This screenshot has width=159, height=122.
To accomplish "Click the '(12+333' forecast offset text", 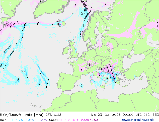I will click(x=151, y=115).
